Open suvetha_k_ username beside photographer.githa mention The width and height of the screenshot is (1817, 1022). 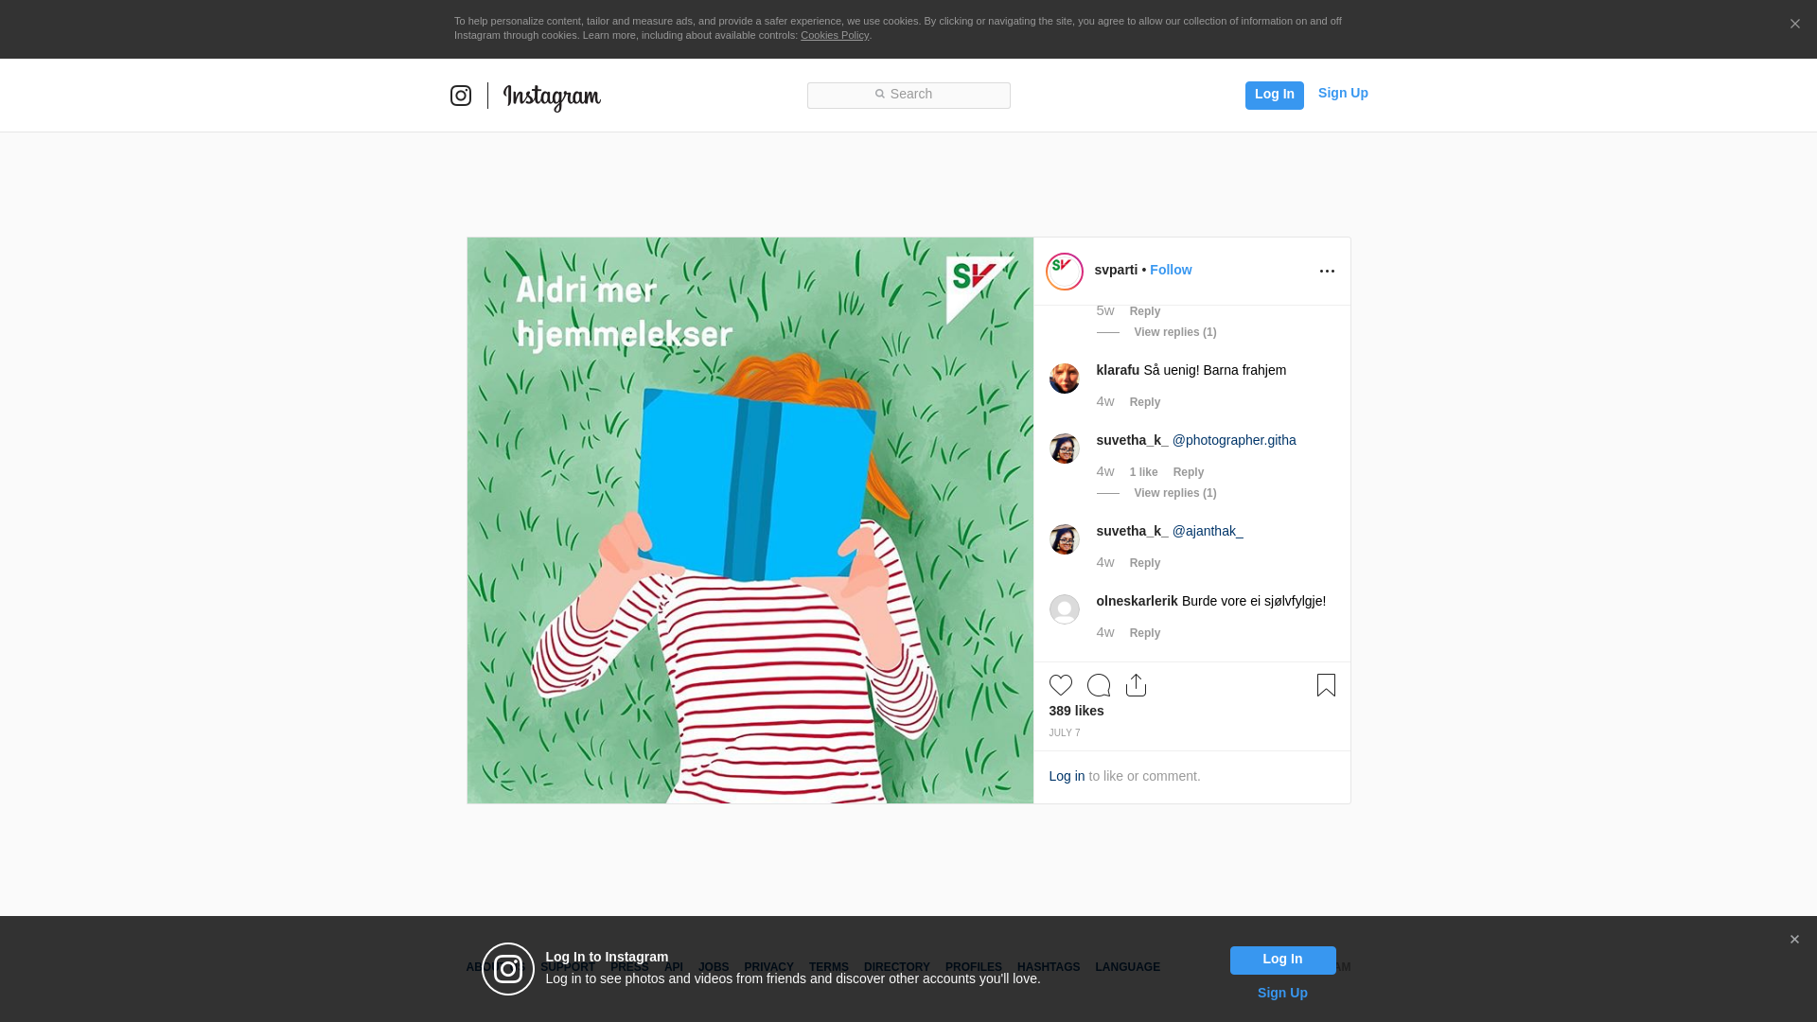coord(1132,440)
